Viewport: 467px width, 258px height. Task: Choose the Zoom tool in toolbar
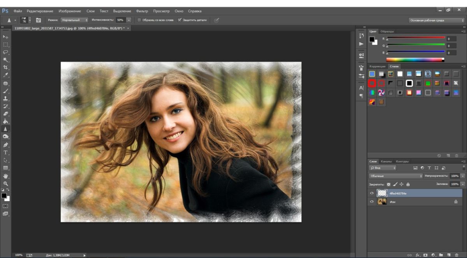[5, 183]
